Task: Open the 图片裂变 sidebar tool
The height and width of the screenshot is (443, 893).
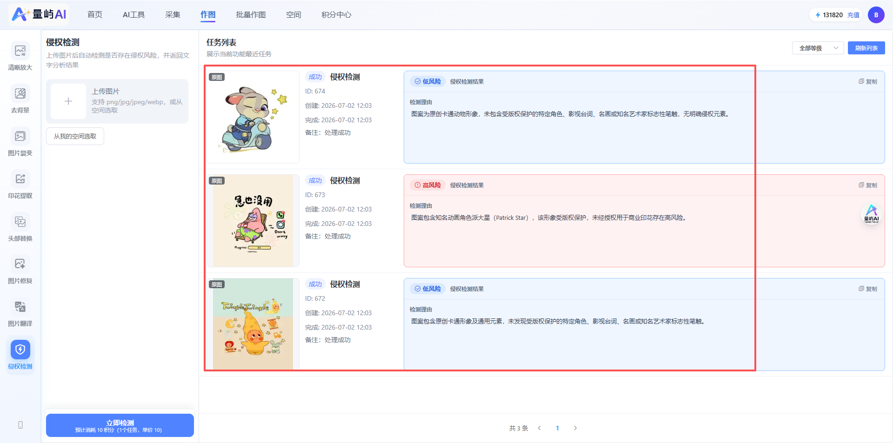Action: click(x=20, y=141)
